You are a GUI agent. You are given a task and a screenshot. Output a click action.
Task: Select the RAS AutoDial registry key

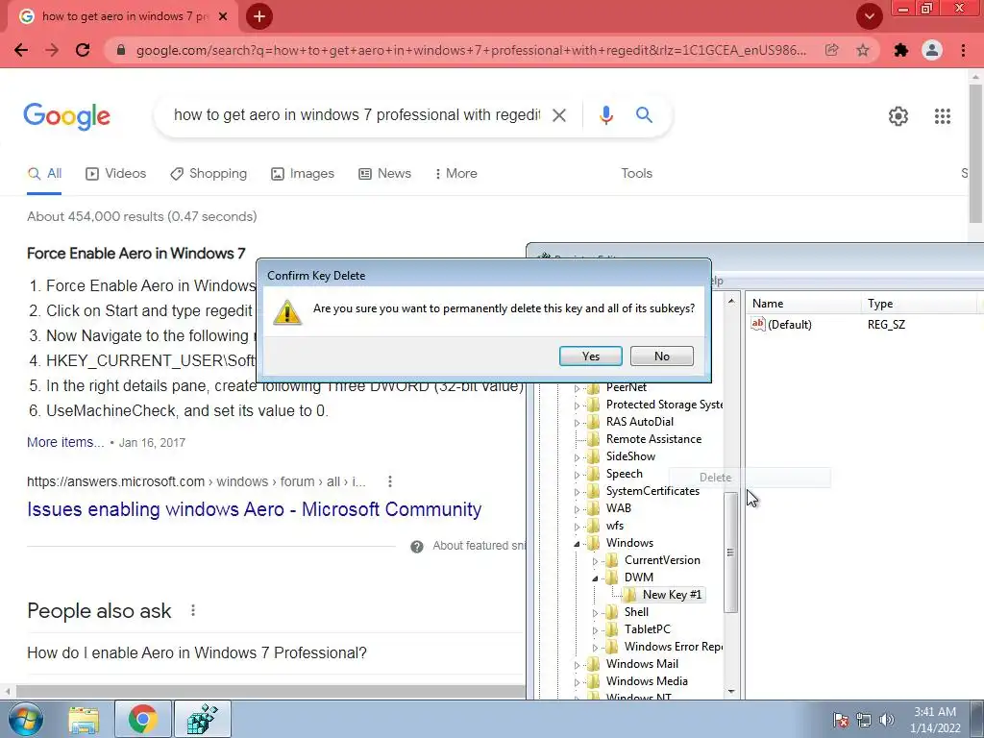tap(639, 422)
